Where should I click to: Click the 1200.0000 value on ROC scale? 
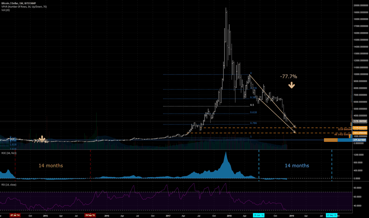pyautogui.click(x=359, y=155)
